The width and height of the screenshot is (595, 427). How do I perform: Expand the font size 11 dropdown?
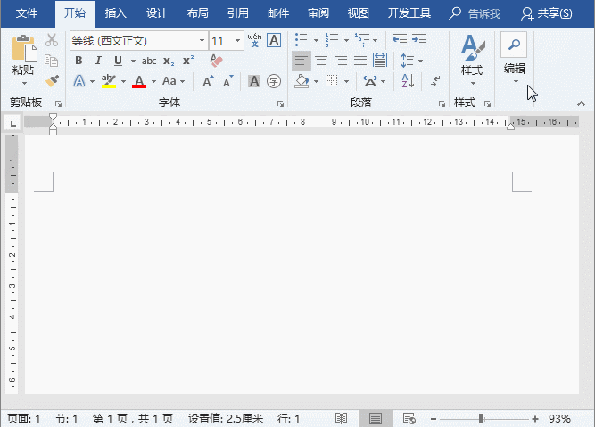[x=238, y=41]
